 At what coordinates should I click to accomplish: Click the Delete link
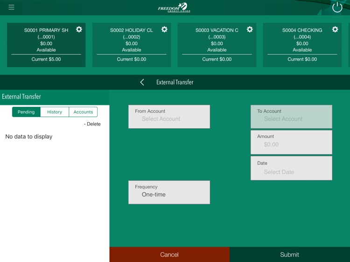tap(92, 124)
